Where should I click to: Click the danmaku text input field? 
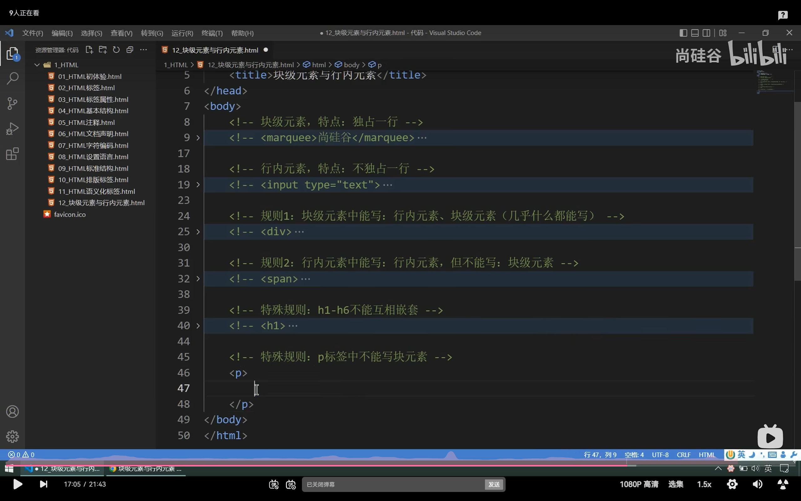tap(394, 484)
